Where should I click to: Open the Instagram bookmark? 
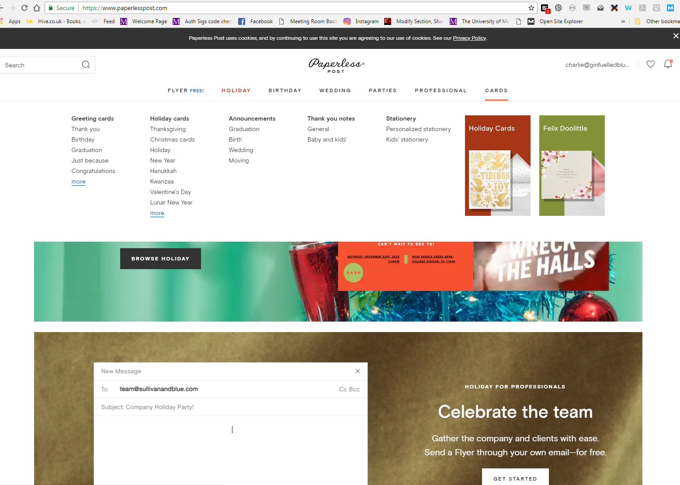361,21
